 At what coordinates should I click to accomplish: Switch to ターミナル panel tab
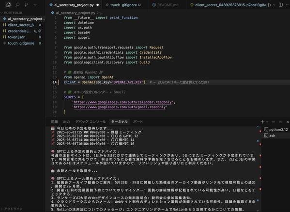pyautogui.click(x=120, y=122)
